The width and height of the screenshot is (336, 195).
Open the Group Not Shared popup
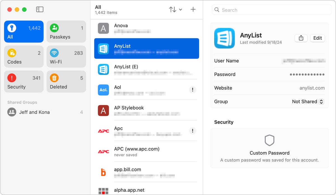click(308, 102)
